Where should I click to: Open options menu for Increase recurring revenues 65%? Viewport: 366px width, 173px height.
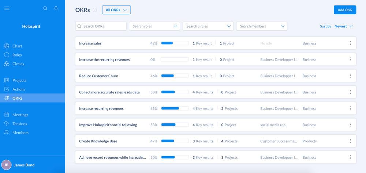[x=350, y=108]
